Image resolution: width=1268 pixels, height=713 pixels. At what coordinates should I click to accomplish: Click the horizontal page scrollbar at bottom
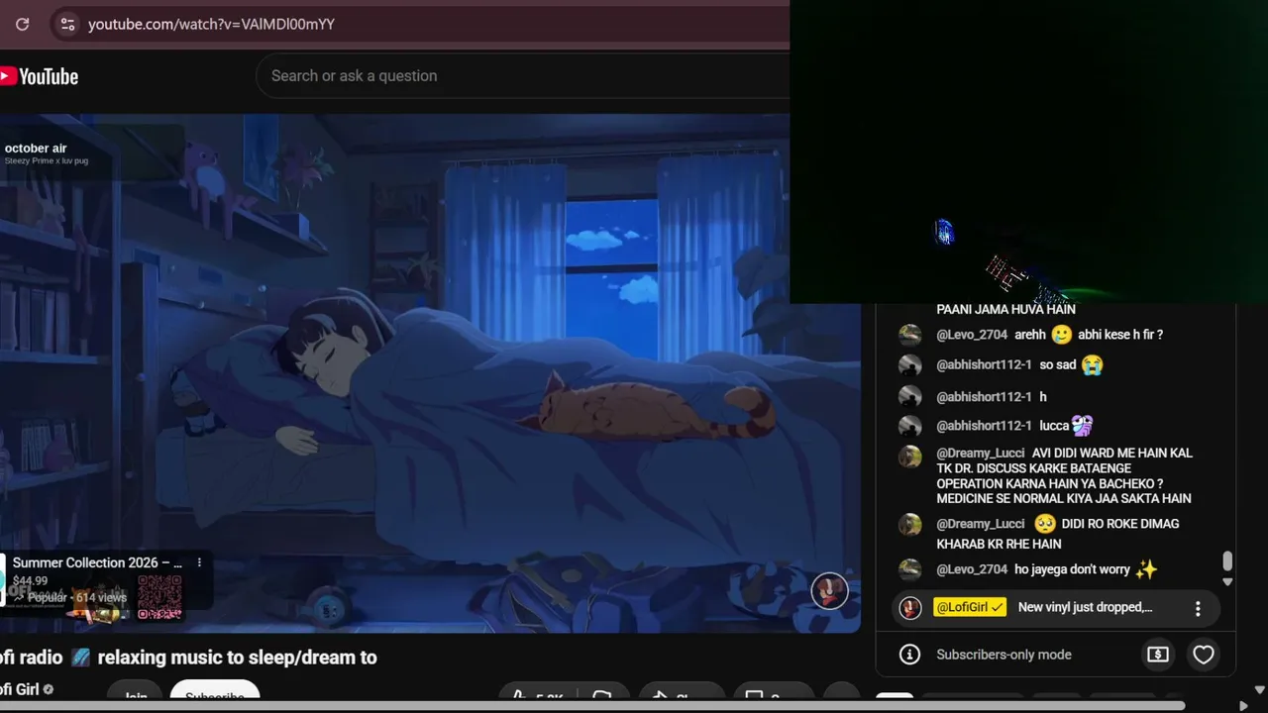point(592,706)
